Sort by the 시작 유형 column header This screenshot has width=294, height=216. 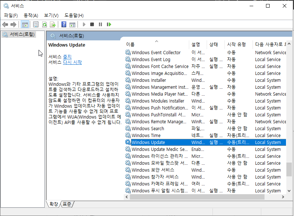(x=238, y=44)
